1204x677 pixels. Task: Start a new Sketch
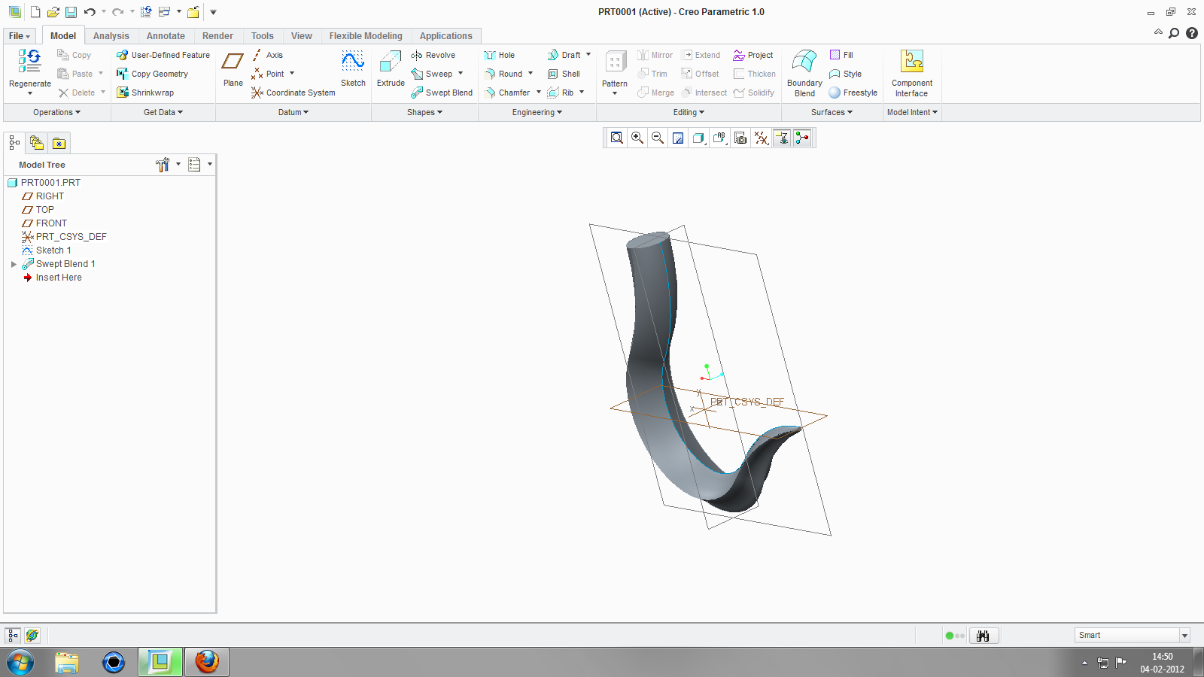(x=353, y=68)
